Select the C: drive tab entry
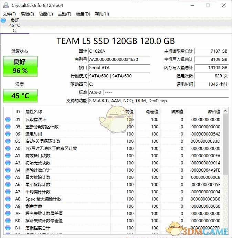Image resolution: width=232 pixels, height=238 pixels. click(x=14, y=25)
